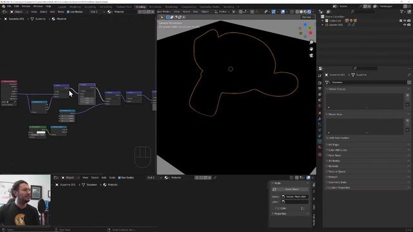
Task: Expand the Normals panel
Action: click(368, 166)
